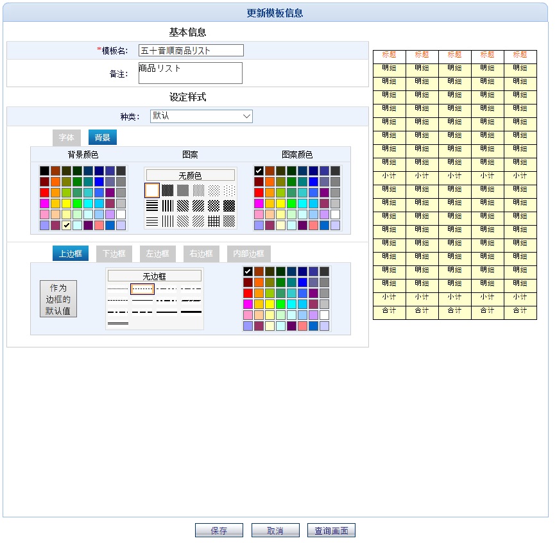This screenshot has width=557, height=543.
Task: Focus the 备注 text area
Action: [x=191, y=73]
